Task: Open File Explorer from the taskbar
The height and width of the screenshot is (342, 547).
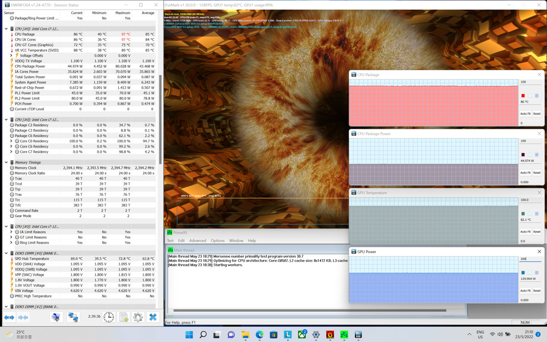Action: 245,335
